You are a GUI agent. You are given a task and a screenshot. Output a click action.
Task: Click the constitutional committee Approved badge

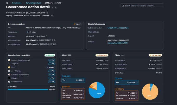(50, 55)
